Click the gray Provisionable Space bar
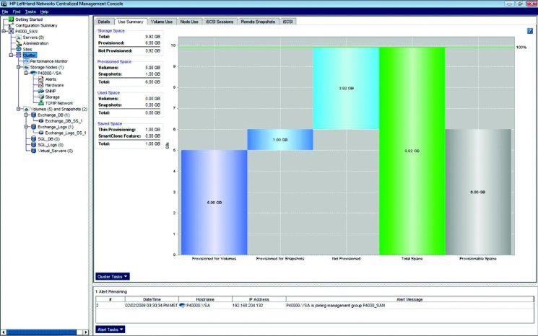 coord(478,192)
